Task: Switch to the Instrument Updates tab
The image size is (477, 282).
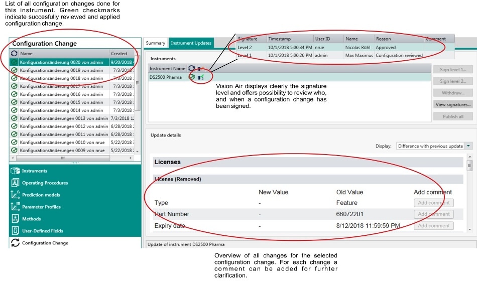Action: (191, 43)
